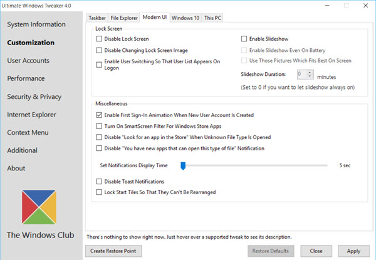Switch to the File Explorer tab
Image resolution: width=376 pixels, height=260 pixels.
124,18
